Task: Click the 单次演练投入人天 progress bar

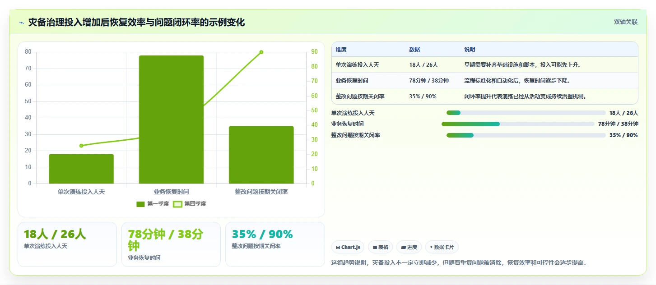Action: pos(526,113)
